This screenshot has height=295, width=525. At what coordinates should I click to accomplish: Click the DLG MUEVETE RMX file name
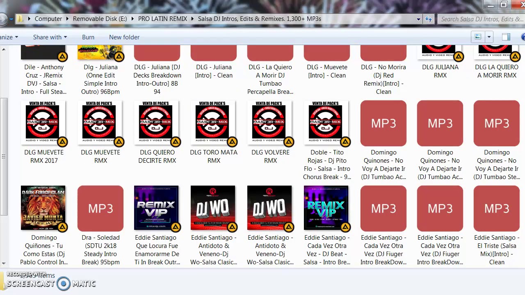click(100, 156)
